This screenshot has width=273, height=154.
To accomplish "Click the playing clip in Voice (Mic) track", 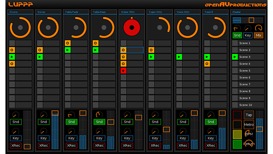I will coord(179,57).
